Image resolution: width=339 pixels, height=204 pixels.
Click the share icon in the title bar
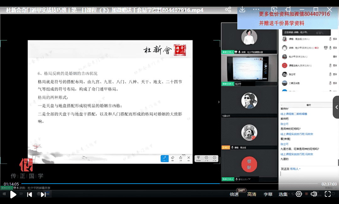coord(228,10)
